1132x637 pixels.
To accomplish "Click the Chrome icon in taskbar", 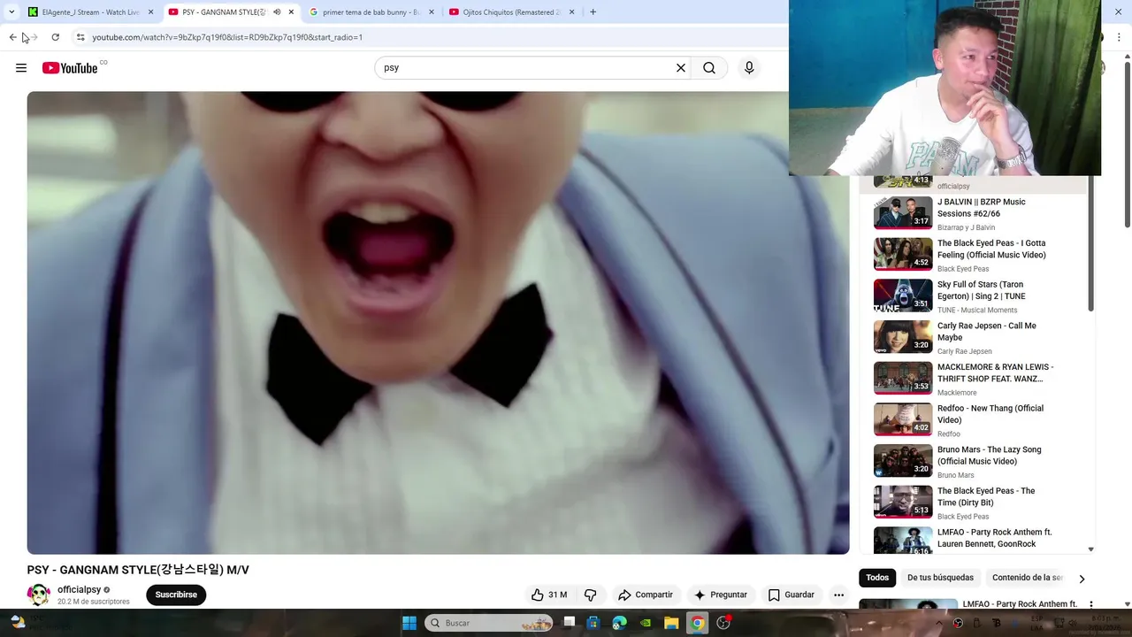I will [x=698, y=623].
